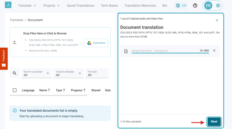Toggle the select-all checkbox in the table header

point(14,90)
